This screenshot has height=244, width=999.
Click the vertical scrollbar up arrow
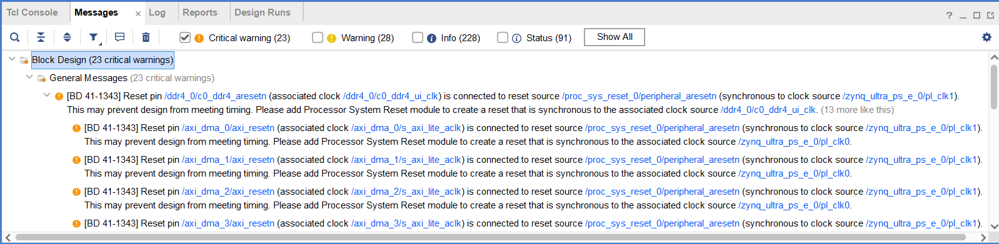coord(994,57)
